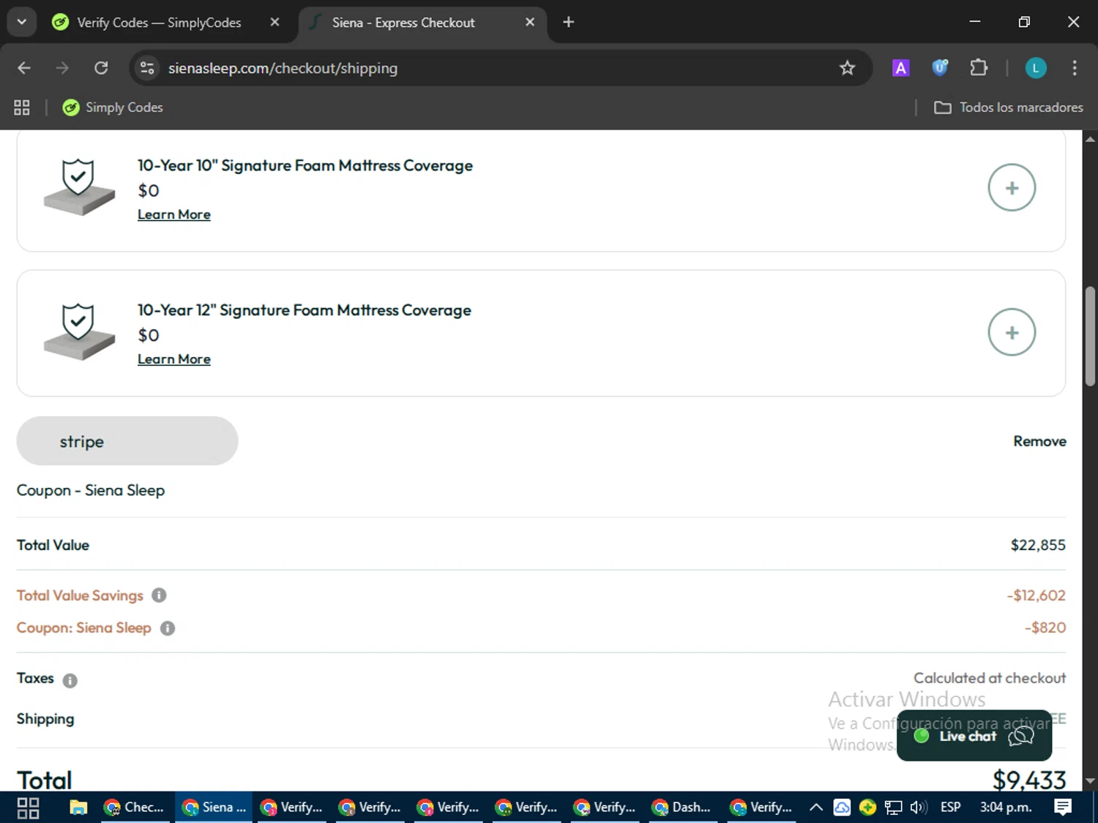Open volume control in system tray

point(919,808)
